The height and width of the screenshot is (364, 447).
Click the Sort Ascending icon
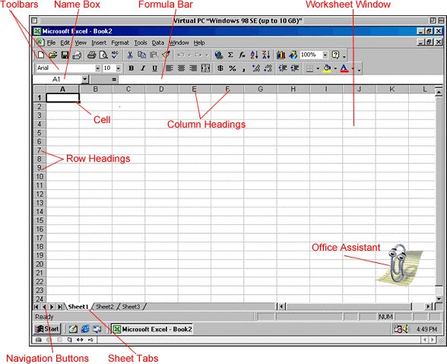(x=254, y=55)
